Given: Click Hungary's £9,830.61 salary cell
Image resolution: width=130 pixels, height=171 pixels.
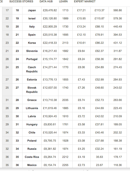Looking at the screenshot, I should coord(50,124).
